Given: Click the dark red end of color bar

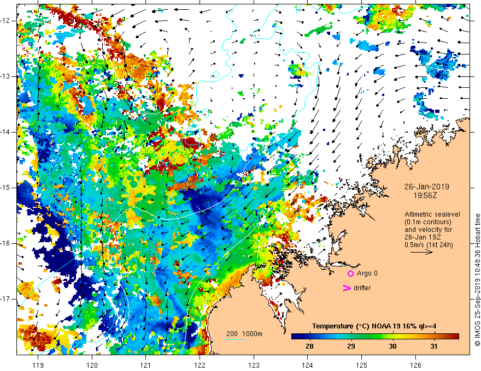Looking at the screenshot, I should coord(455,337).
